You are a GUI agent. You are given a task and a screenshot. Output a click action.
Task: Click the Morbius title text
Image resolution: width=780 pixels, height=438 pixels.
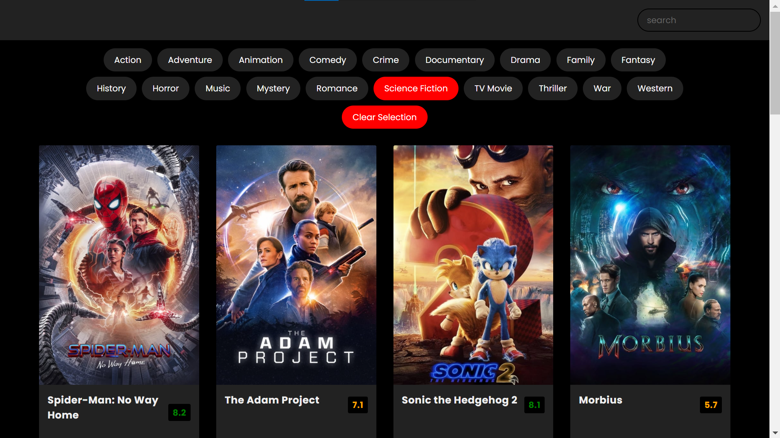[600, 400]
